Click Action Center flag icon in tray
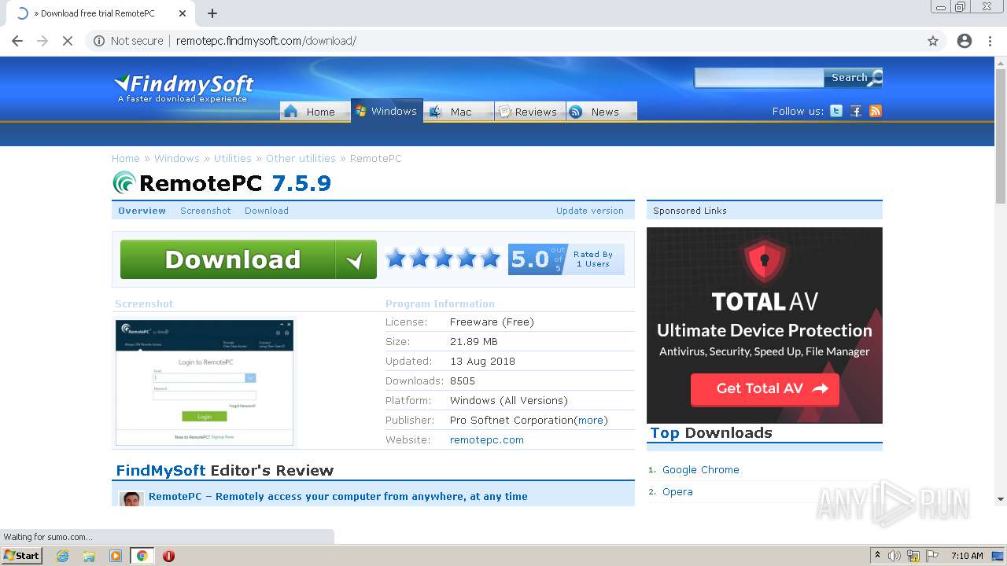The height and width of the screenshot is (566, 1007). pyautogui.click(x=932, y=556)
